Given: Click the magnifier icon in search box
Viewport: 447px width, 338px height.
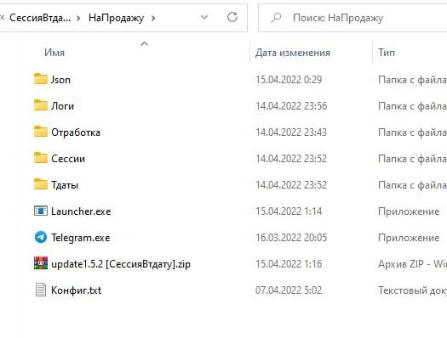Looking at the screenshot, I should click(276, 18).
